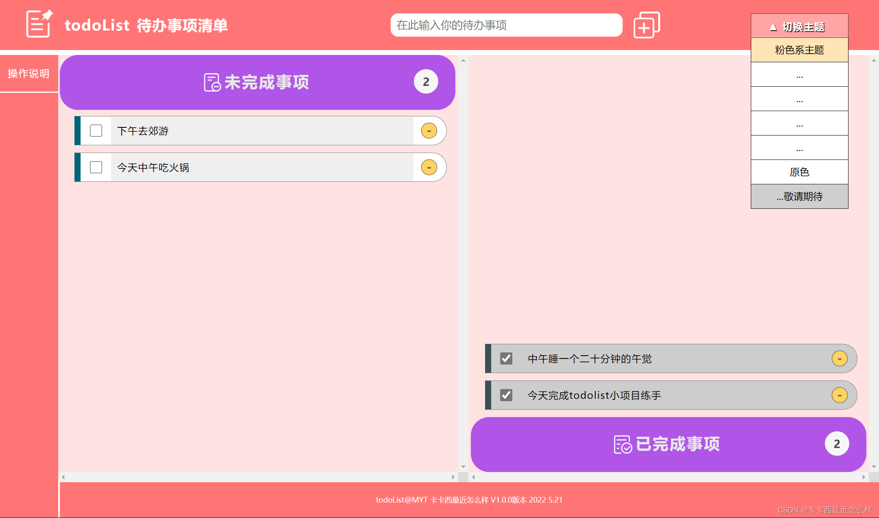Click the add todo plus icon
Screen dimensions: 879x518
click(x=646, y=25)
